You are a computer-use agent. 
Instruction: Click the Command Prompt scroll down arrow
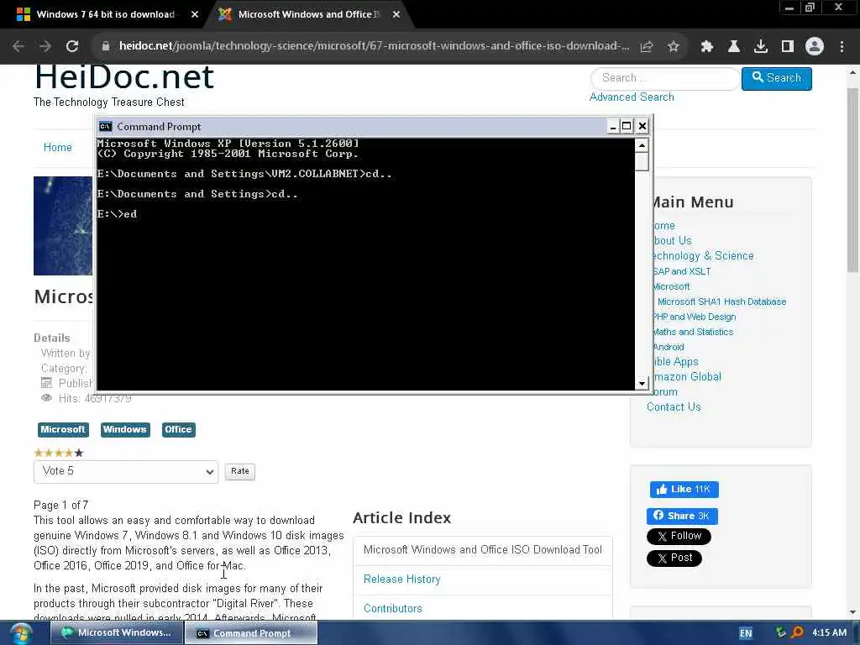tap(642, 383)
